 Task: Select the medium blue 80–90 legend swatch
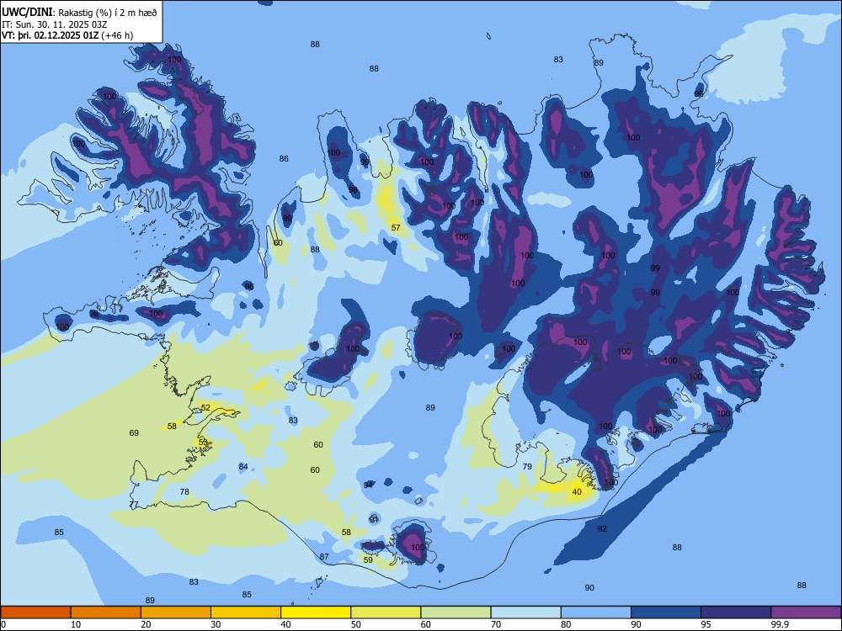click(x=596, y=612)
